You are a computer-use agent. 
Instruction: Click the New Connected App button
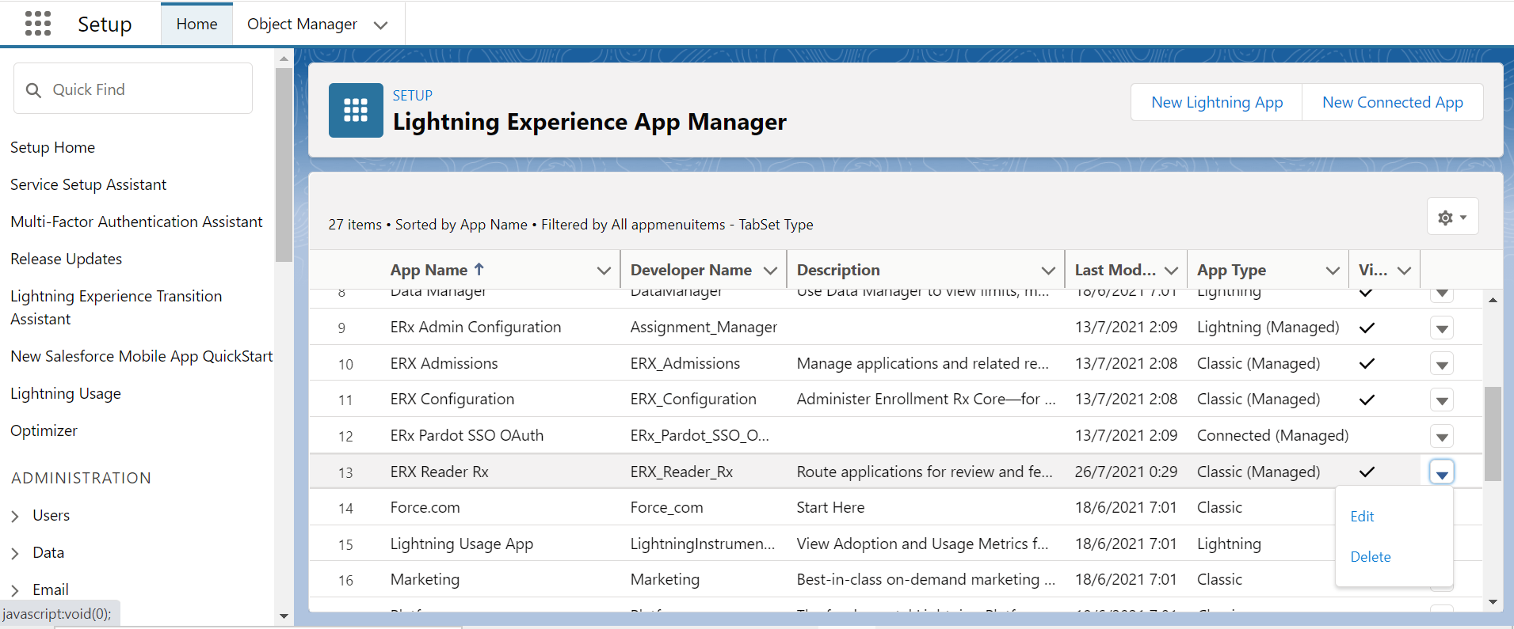click(1392, 102)
